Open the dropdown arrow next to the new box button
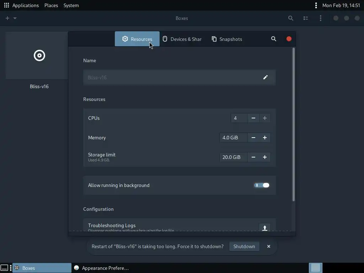The width and height of the screenshot is (364, 273). (15, 18)
